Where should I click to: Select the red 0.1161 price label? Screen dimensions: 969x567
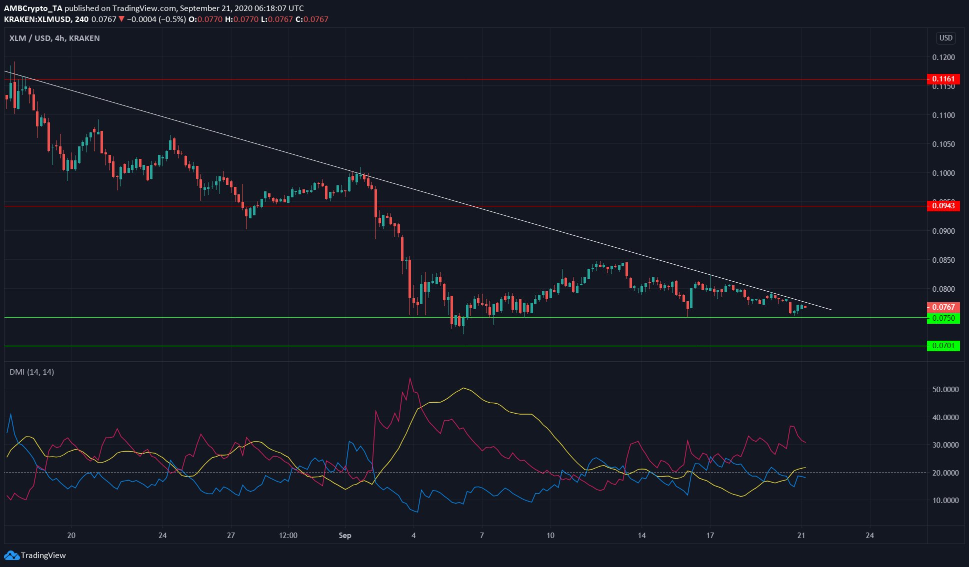click(943, 79)
